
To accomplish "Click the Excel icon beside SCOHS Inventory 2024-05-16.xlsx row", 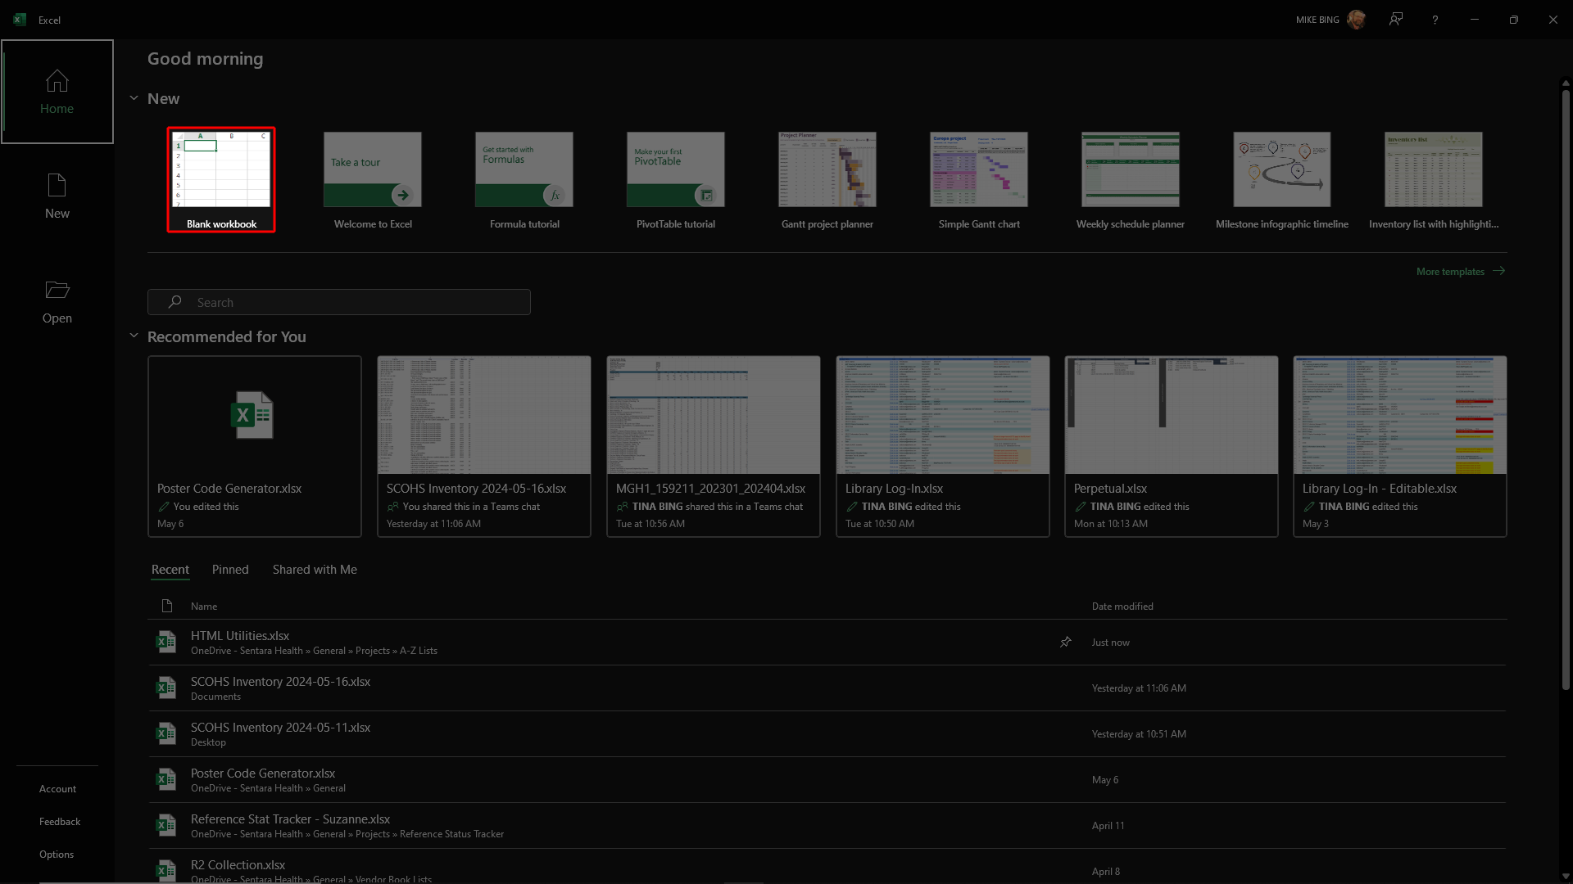I will [x=166, y=688].
